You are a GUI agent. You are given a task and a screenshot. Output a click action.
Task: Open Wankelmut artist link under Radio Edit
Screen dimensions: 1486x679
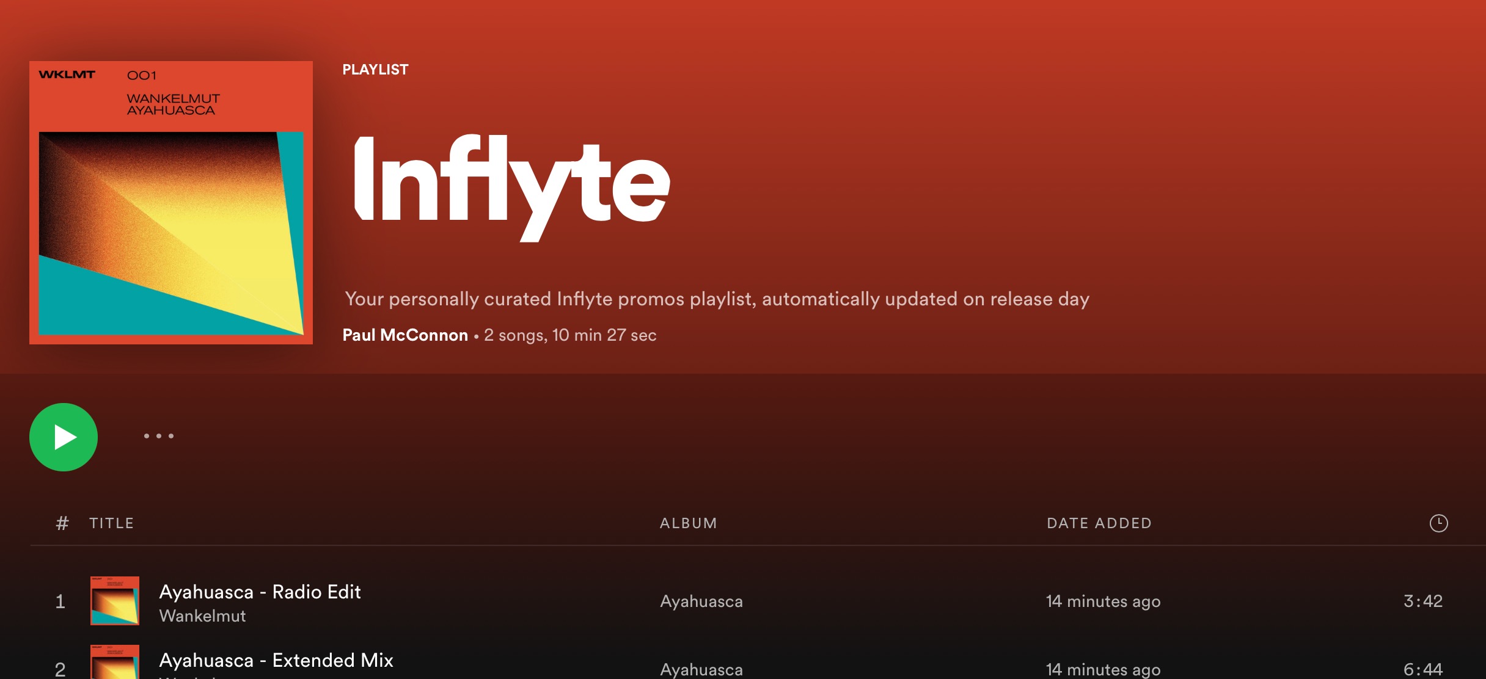click(202, 616)
